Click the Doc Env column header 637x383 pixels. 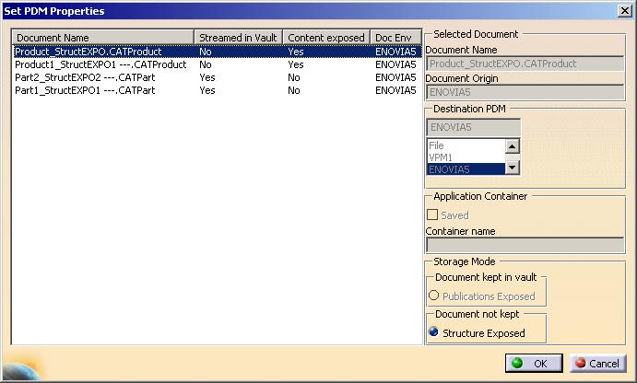395,37
